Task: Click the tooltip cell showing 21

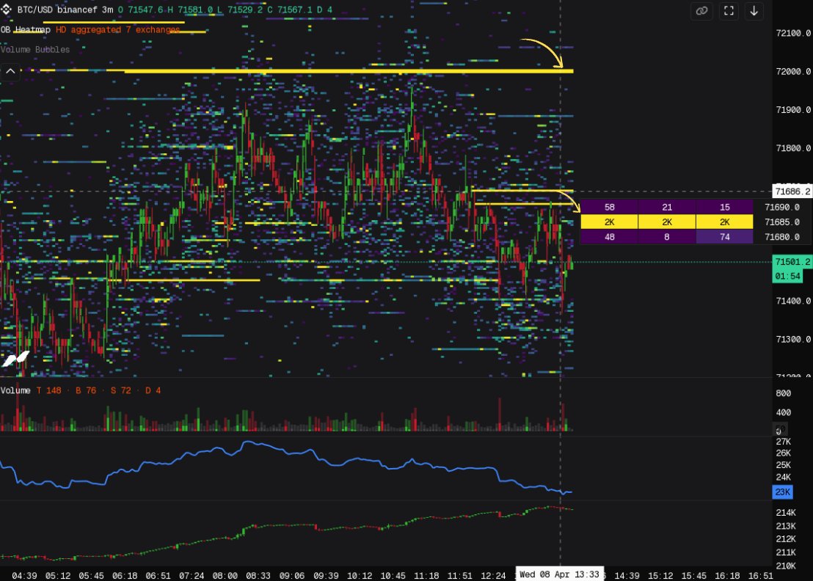Action: 667,207
